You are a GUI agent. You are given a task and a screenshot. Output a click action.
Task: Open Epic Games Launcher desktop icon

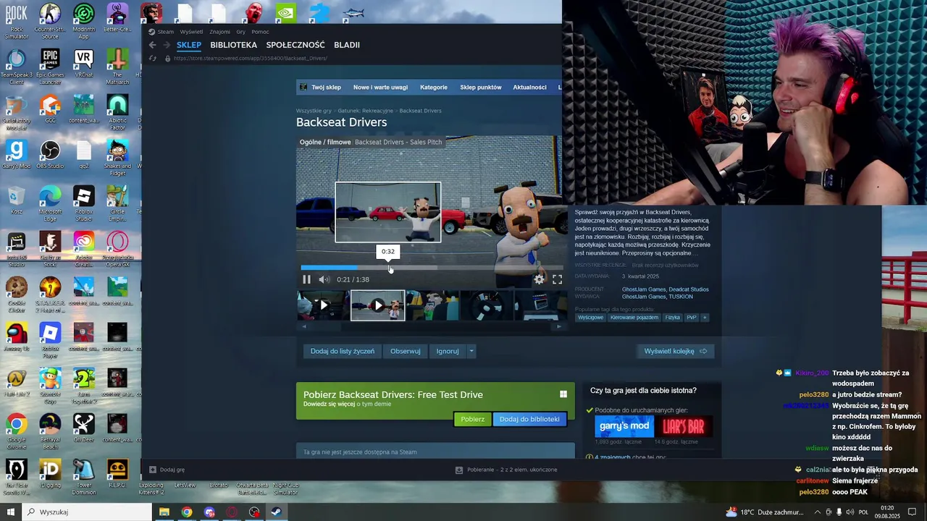click(x=50, y=67)
